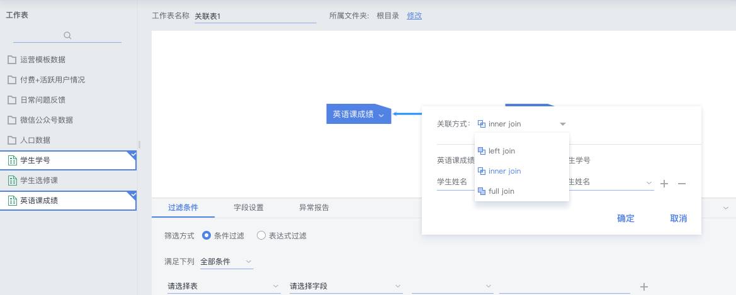Screen dimensions: 736x295
Task: Open the 全部条件 dropdown
Action: tap(227, 262)
